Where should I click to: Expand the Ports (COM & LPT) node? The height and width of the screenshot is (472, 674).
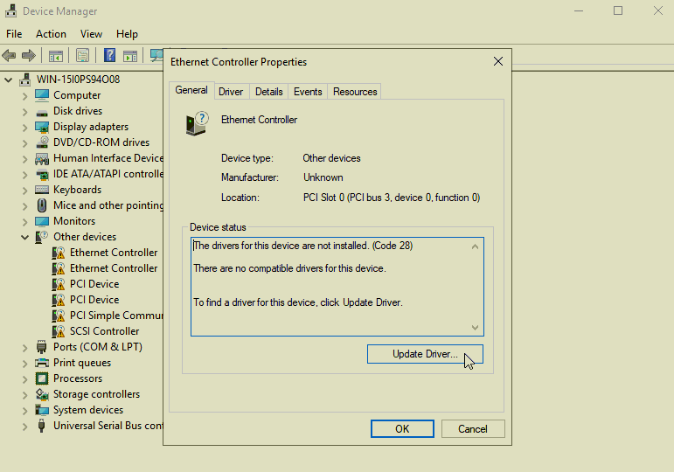pyautogui.click(x=24, y=347)
